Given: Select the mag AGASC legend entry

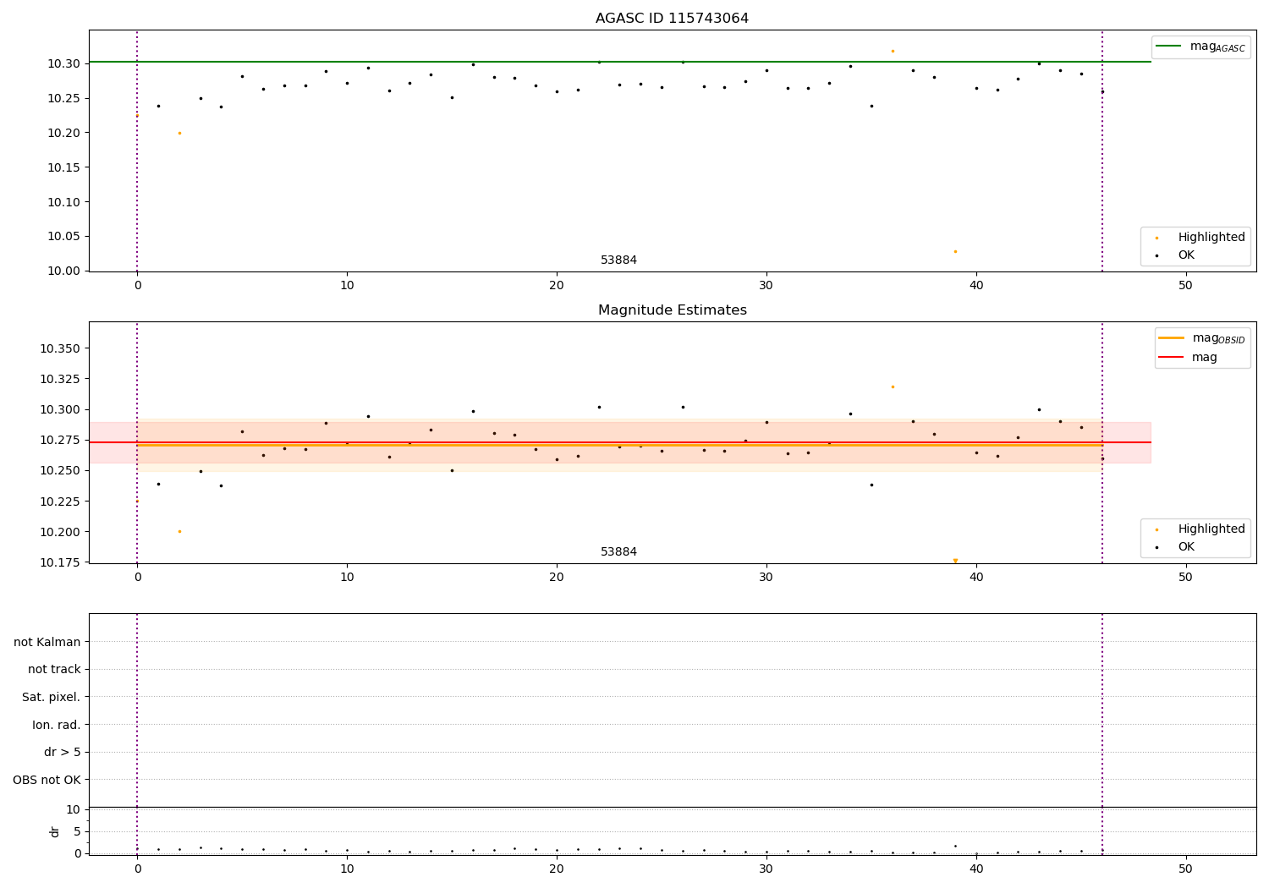Looking at the screenshot, I should point(1200,47).
